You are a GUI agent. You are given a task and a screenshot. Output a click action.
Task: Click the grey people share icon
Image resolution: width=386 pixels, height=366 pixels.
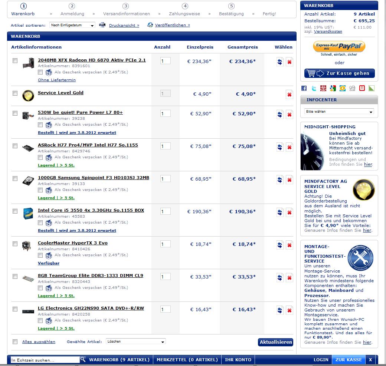click(352, 88)
